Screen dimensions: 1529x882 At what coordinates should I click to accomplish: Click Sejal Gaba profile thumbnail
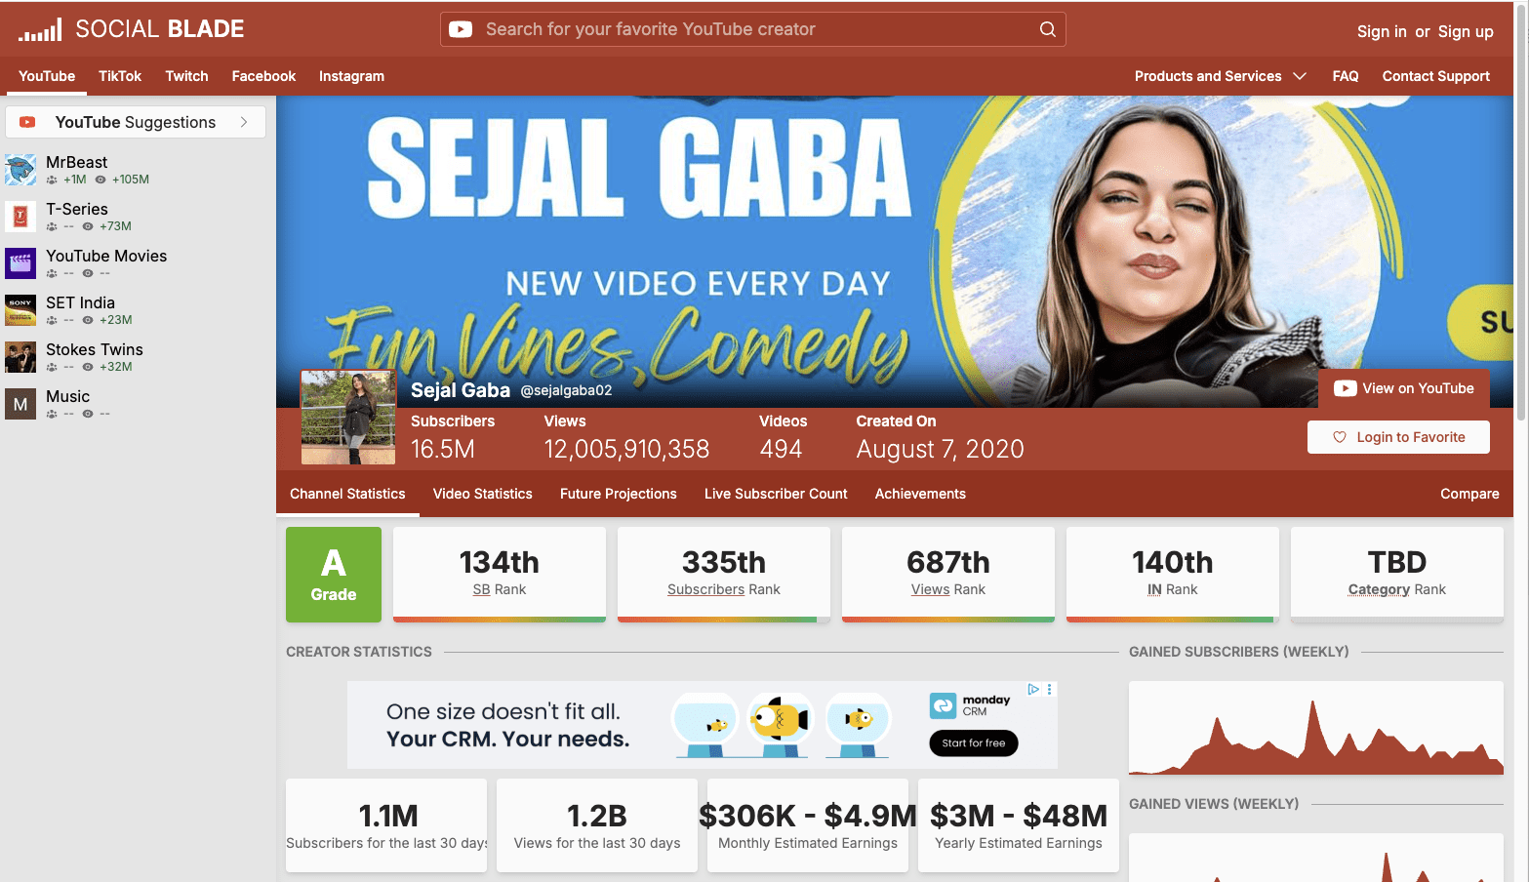[348, 417]
